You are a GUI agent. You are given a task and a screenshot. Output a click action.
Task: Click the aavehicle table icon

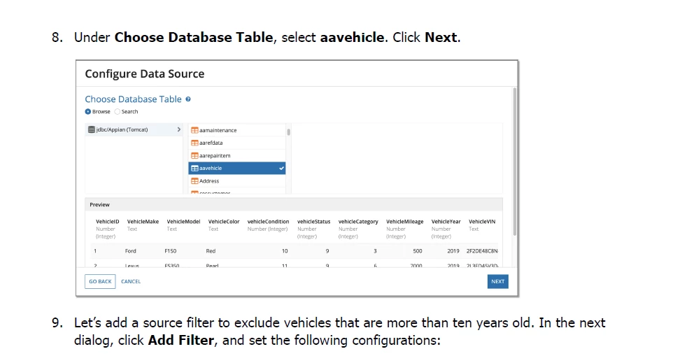click(x=194, y=169)
